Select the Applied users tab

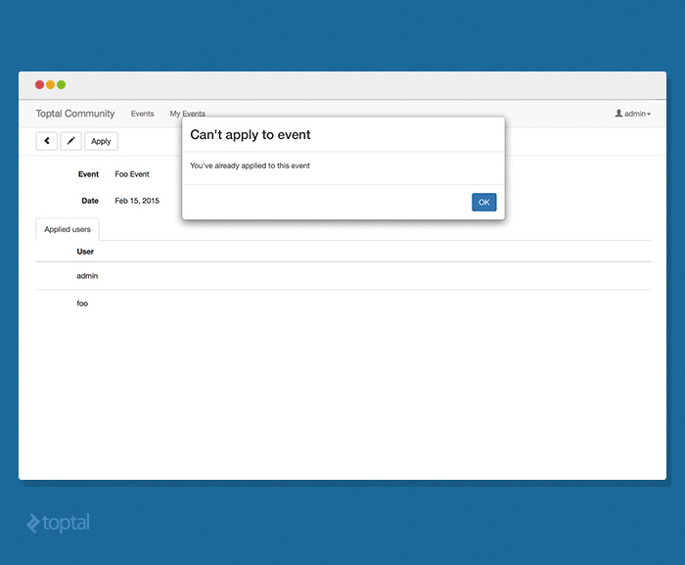[x=68, y=229]
